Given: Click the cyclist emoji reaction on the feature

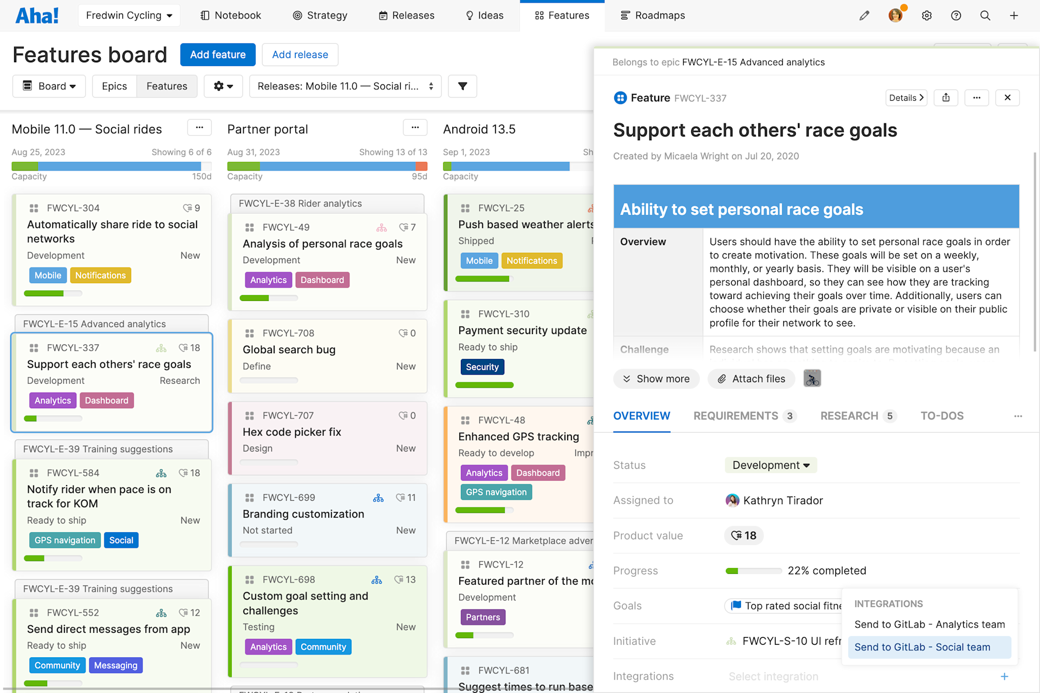Looking at the screenshot, I should click(x=812, y=378).
